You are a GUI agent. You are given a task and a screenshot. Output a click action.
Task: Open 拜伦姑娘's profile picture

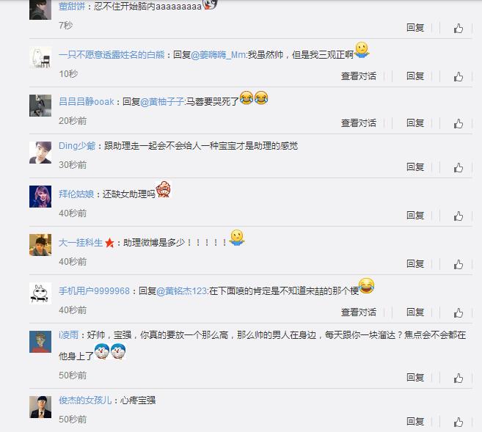click(40, 197)
